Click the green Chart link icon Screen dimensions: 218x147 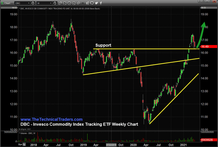tap(2, 3)
